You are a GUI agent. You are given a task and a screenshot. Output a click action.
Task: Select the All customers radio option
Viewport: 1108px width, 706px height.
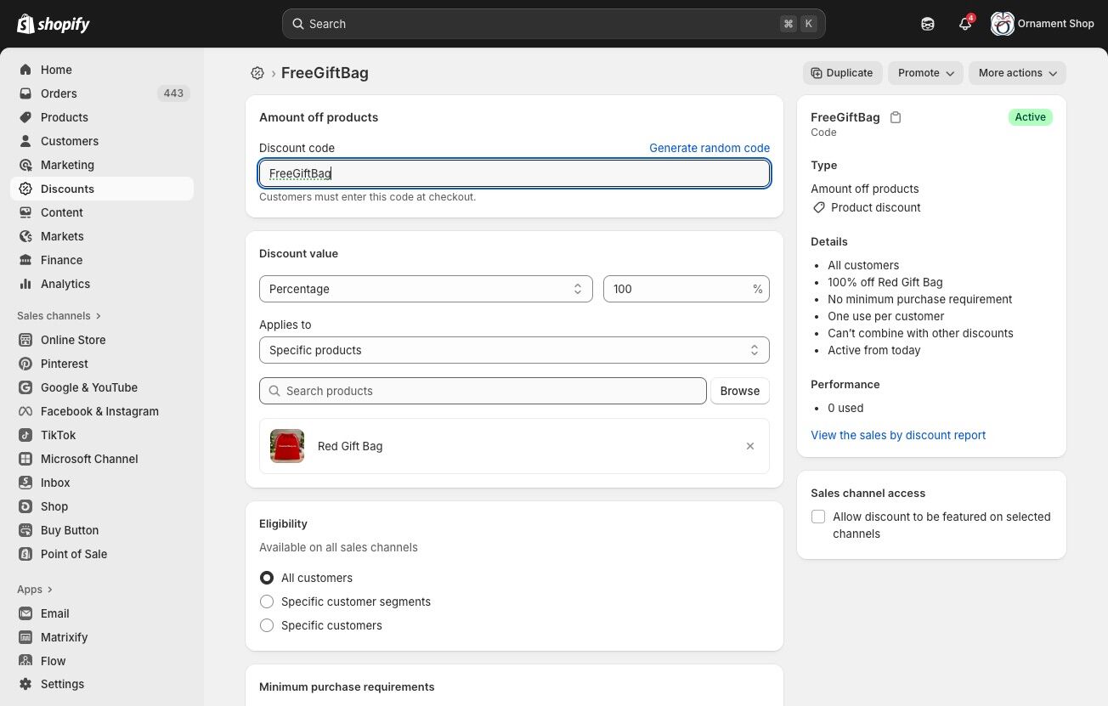click(x=267, y=578)
